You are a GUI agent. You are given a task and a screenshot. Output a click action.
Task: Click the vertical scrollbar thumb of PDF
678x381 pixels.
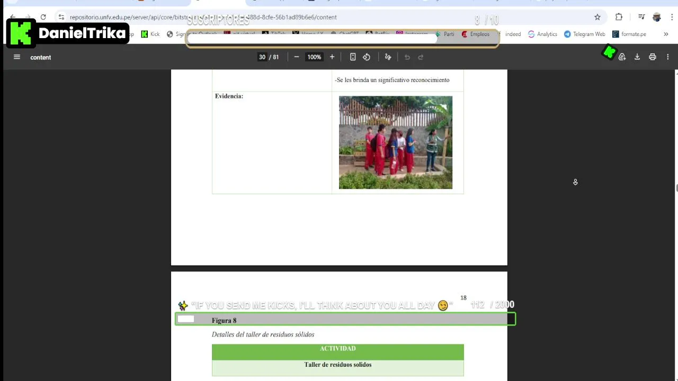pyautogui.click(x=676, y=188)
